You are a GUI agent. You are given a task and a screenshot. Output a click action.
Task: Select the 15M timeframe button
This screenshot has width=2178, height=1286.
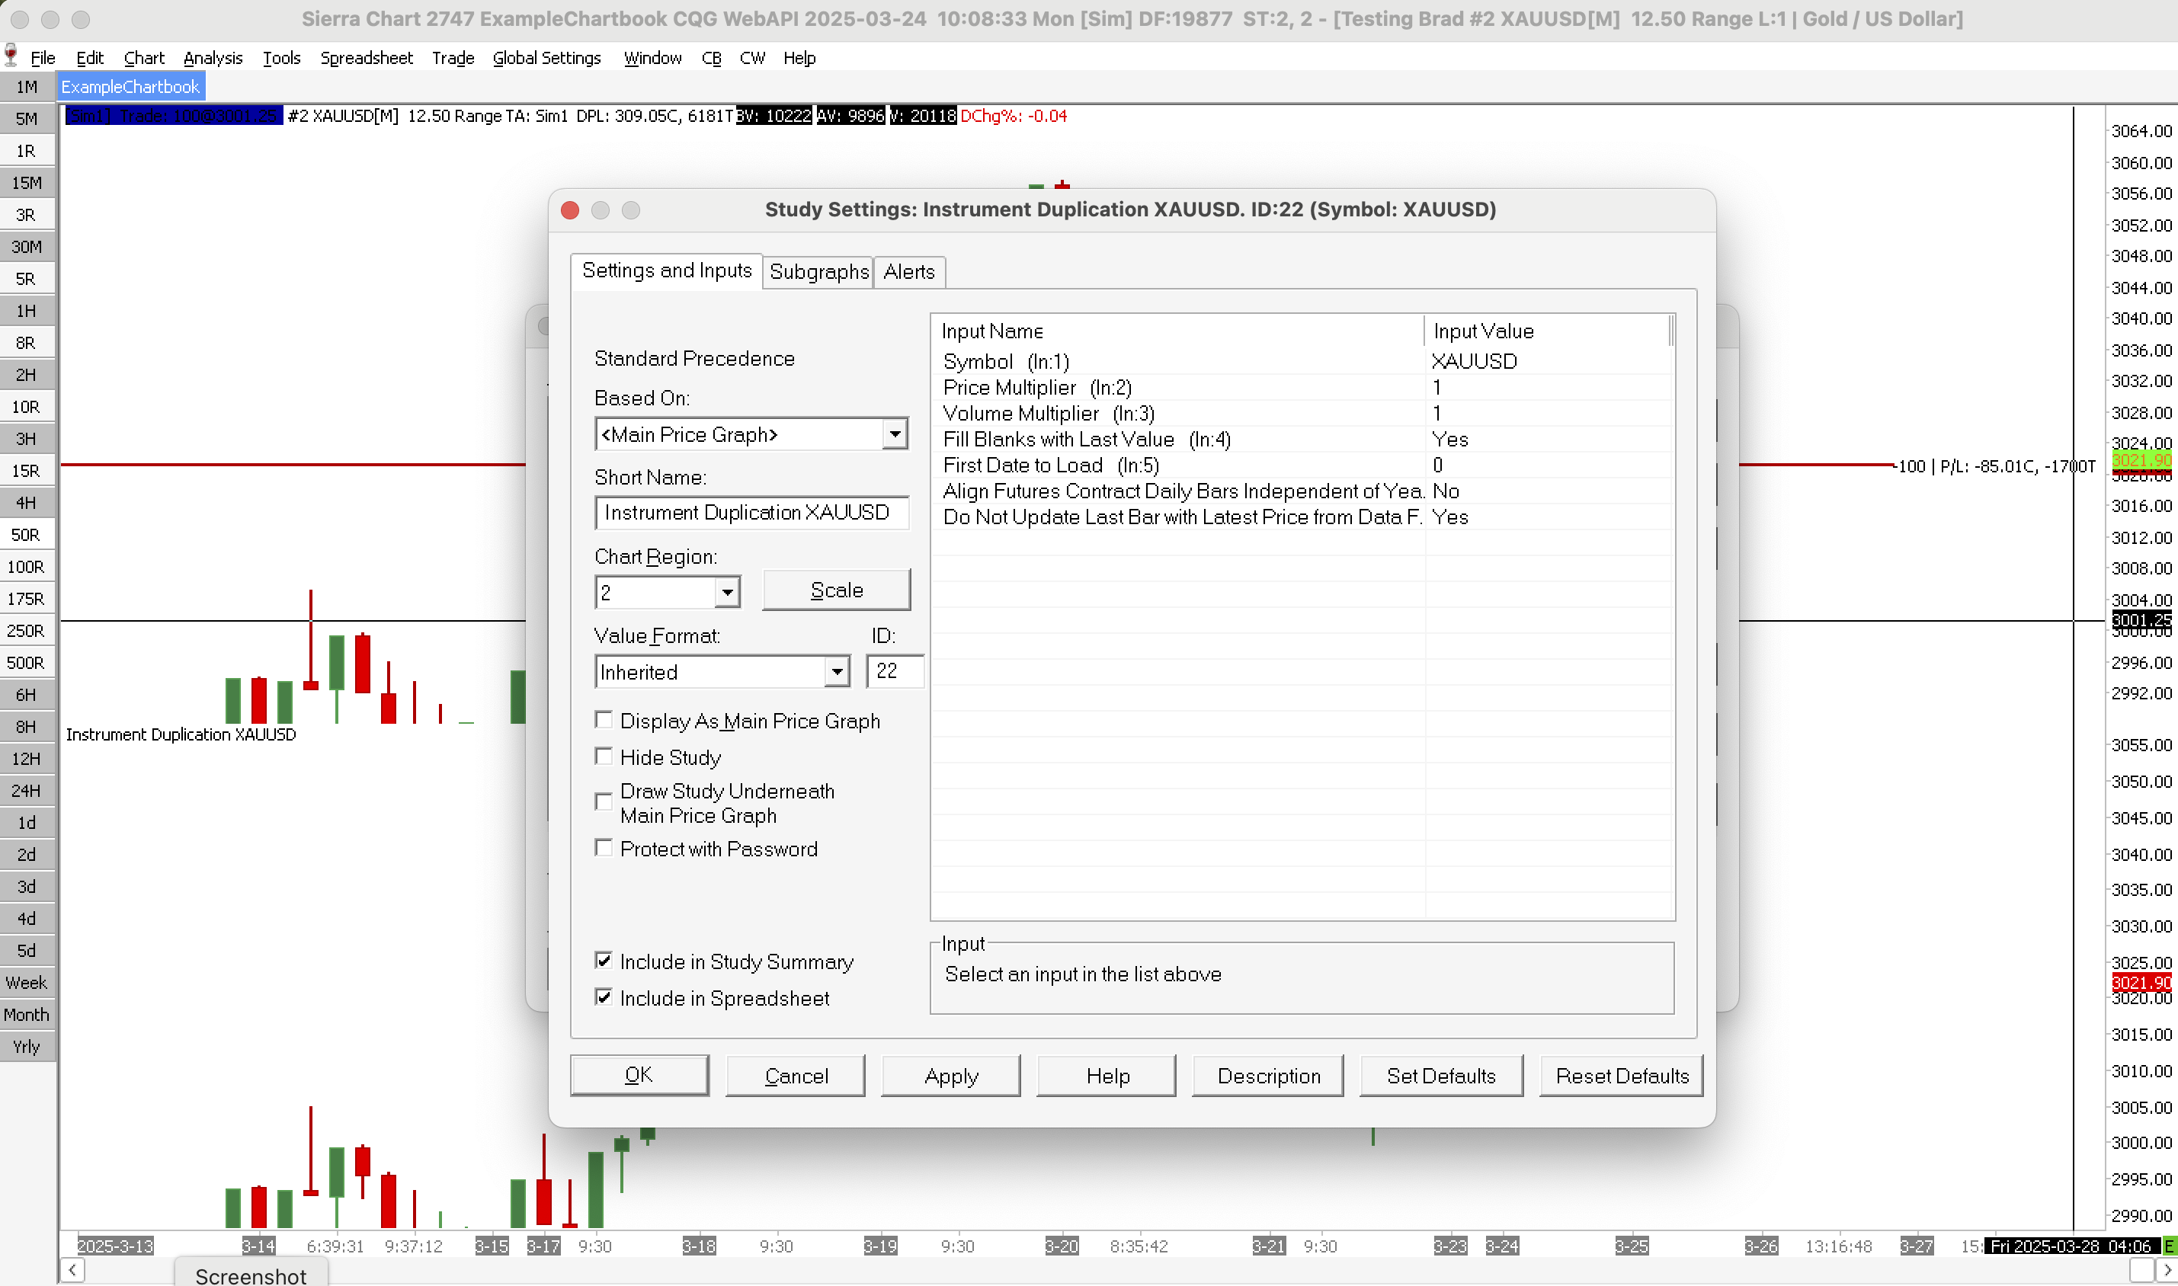pyautogui.click(x=27, y=183)
